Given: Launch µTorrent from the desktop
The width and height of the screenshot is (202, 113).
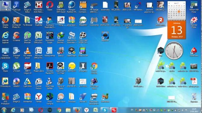Looking at the screenshot, I should (x=16, y=67).
